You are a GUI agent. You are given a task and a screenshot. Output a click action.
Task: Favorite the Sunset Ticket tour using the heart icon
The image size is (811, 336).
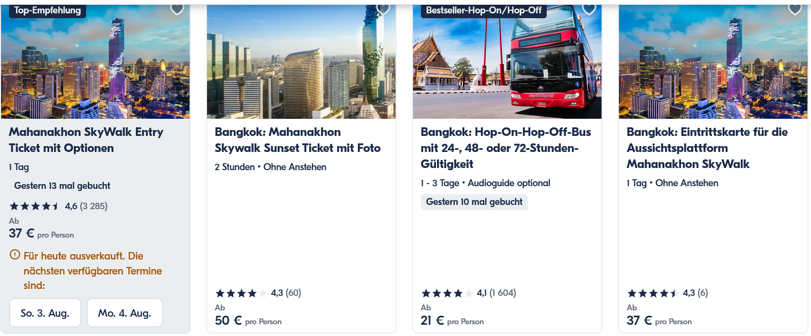click(x=383, y=9)
